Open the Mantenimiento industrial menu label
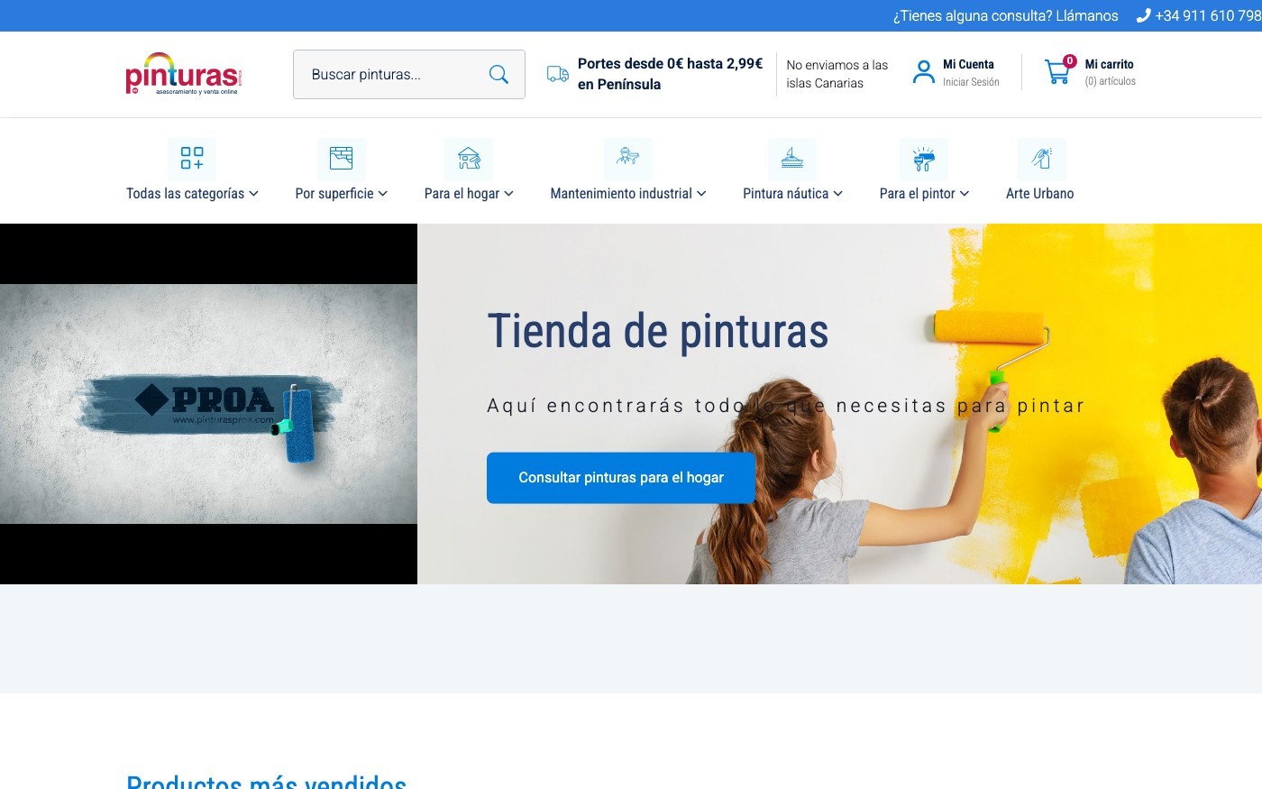The height and width of the screenshot is (789, 1262). [621, 194]
